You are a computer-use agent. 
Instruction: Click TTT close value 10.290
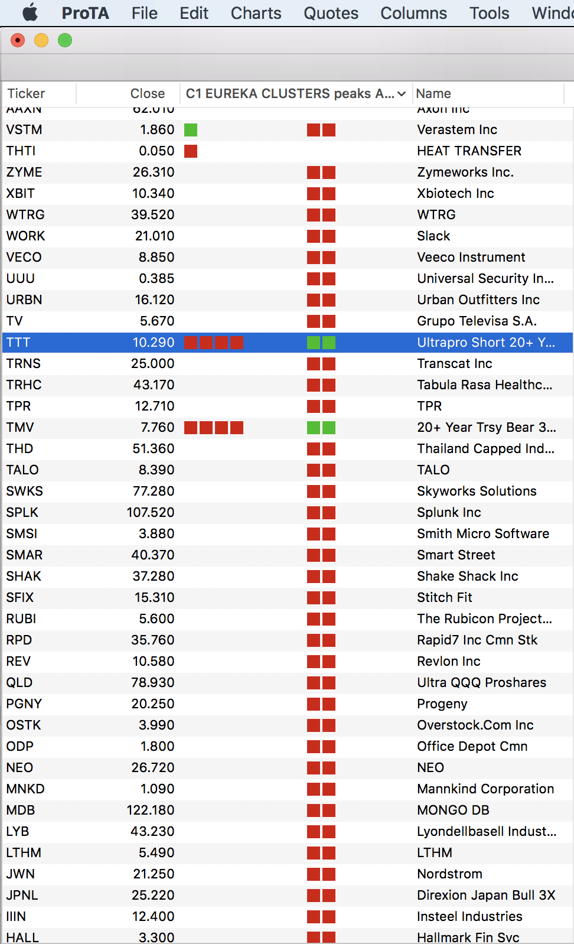coord(154,343)
